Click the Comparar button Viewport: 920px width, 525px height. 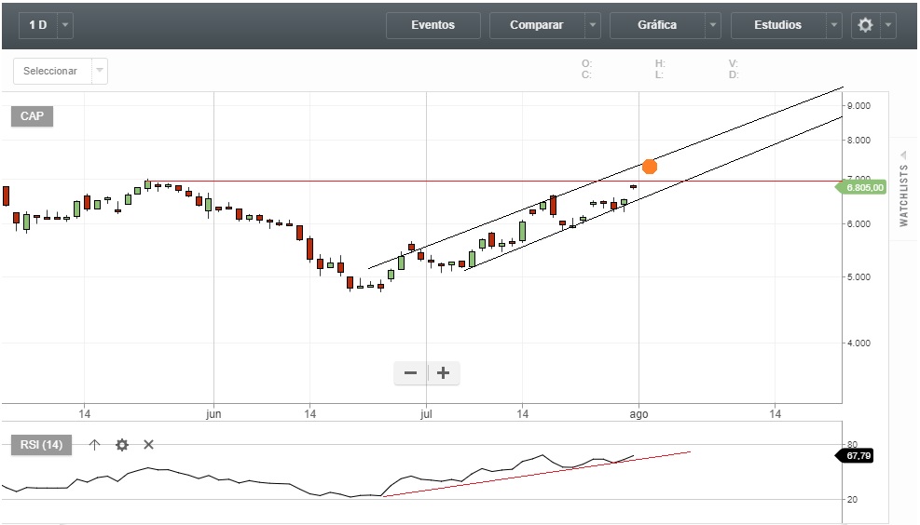tap(536, 25)
